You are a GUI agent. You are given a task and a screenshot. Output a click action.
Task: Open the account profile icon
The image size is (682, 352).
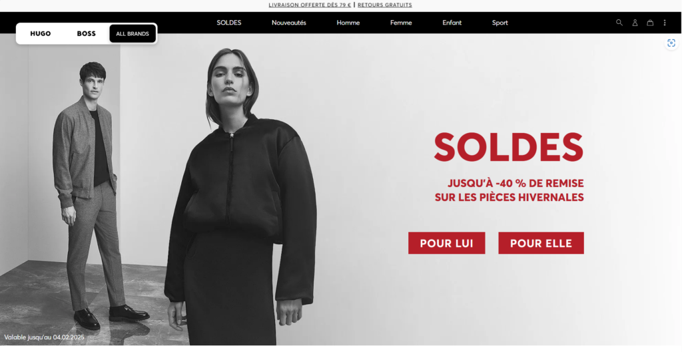(x=635, y=23)
